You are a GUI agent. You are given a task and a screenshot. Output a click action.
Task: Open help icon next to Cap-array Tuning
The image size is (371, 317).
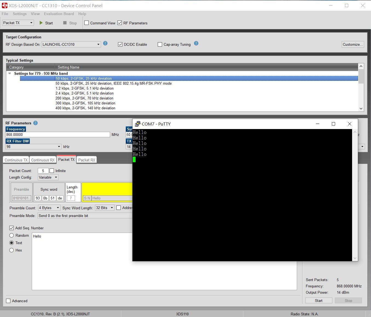196,43
